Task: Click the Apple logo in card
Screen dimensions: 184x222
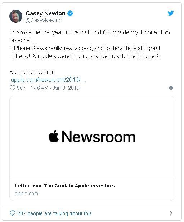Action: click(54, 136)
